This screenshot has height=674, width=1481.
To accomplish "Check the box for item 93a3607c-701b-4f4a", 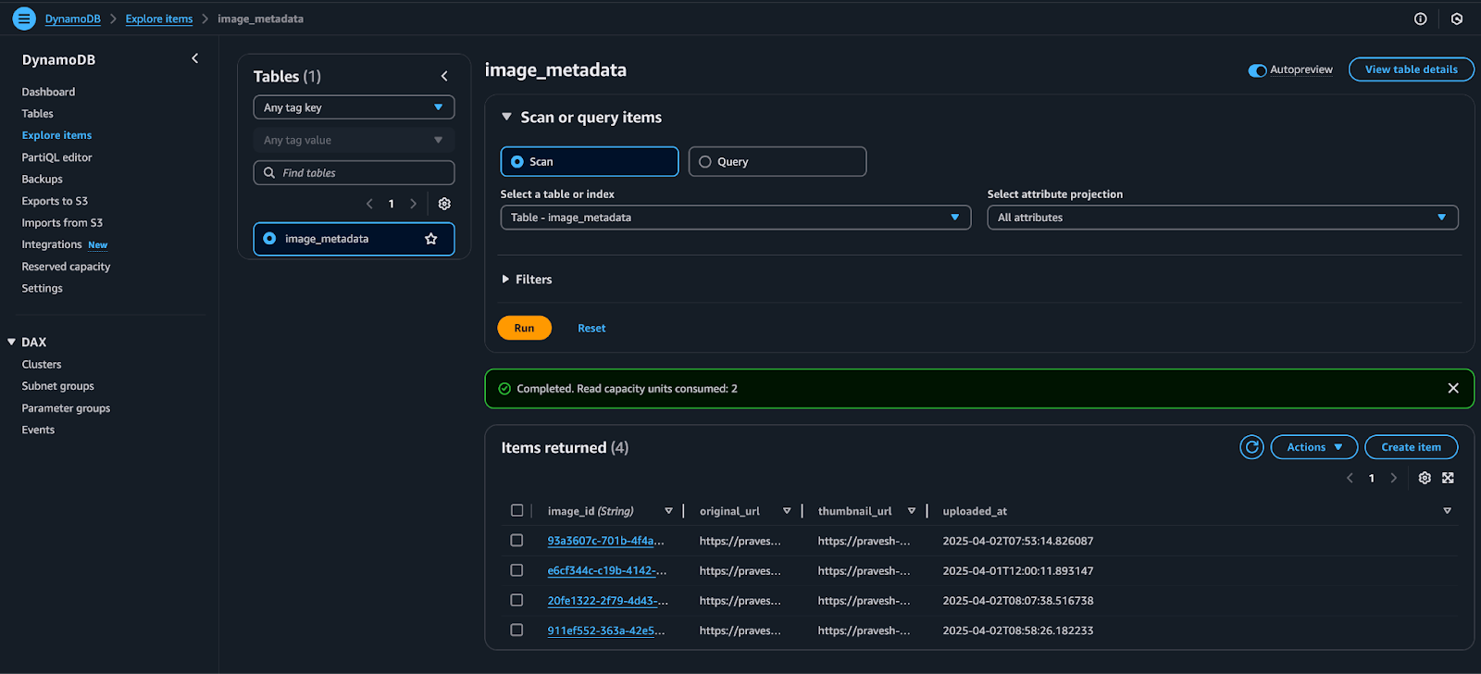I will tap(516, 541).
